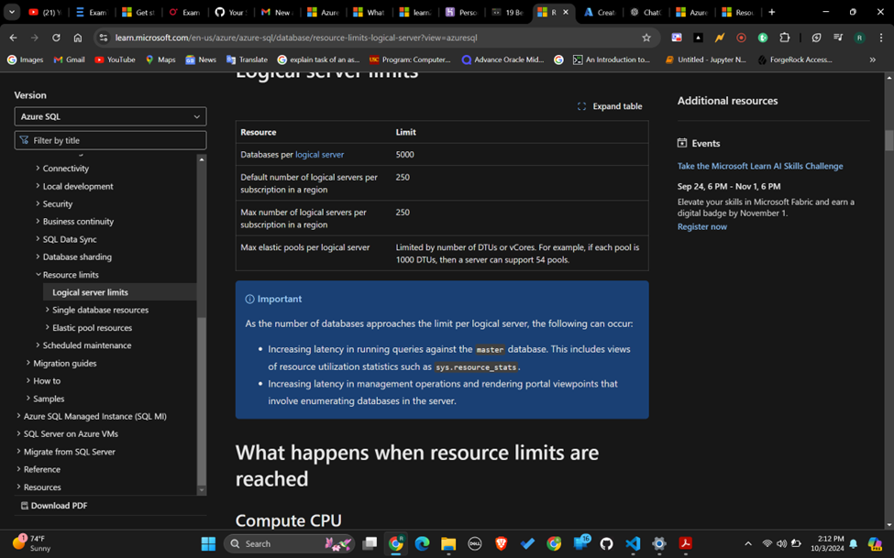The height and width of the screenshot is (558, 894).
Task: Open the Gmail bookmark
Action: tap(69, 60)
